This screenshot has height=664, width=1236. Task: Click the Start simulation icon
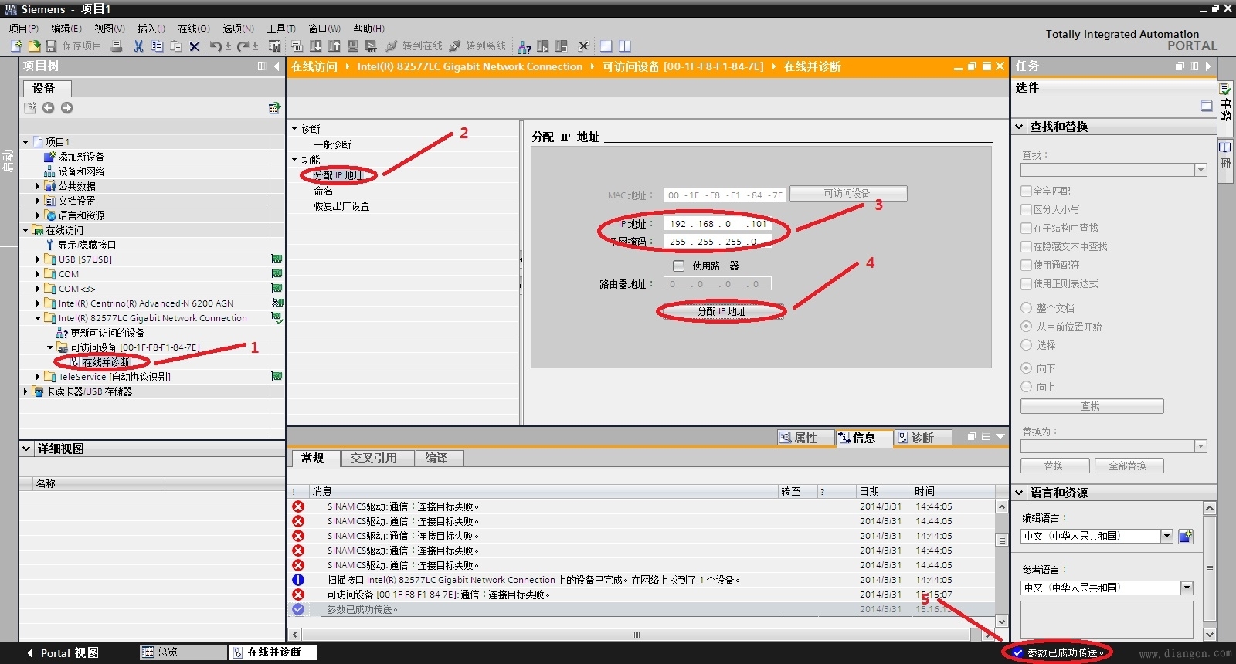[353, 46]
